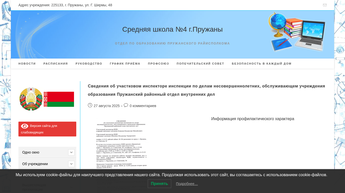
Task: Open the 'Руководство' menu item
Action: click(89, 64)
